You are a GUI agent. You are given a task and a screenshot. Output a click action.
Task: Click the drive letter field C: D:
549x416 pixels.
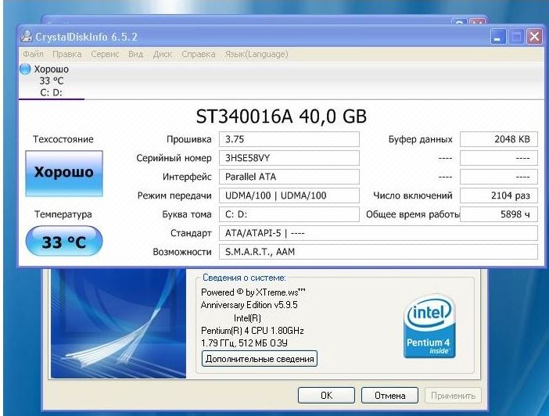[x=289, y=214]
